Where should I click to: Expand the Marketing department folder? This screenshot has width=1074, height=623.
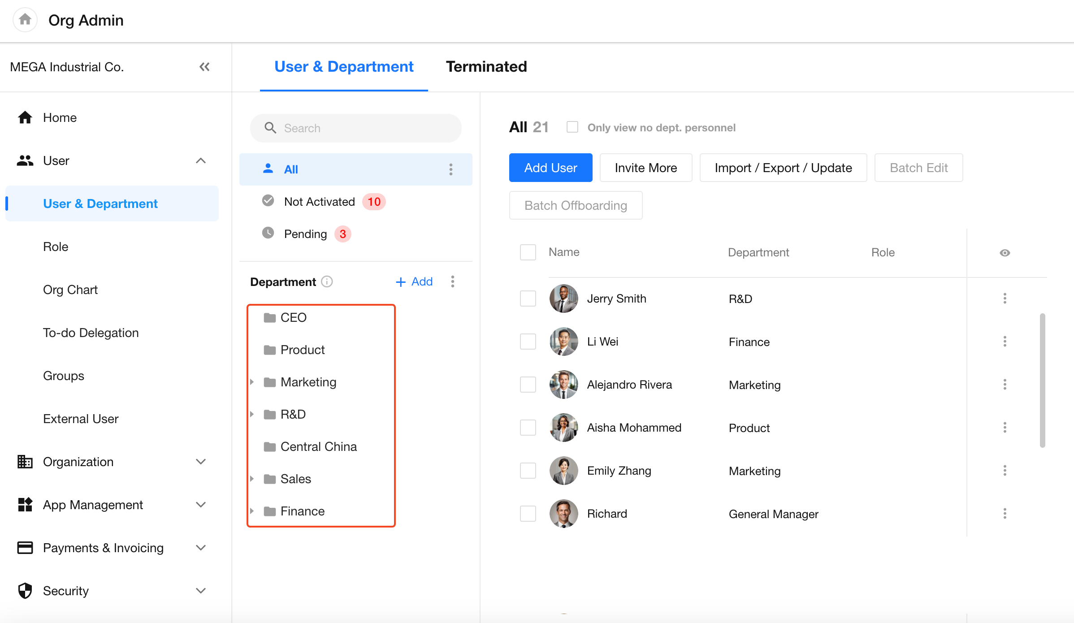(252, 382)
